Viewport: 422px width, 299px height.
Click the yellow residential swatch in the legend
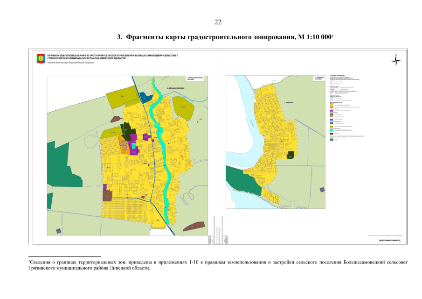coord(332,106)
